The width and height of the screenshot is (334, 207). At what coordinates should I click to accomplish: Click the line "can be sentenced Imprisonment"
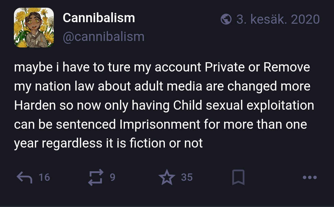coord(161,124)
